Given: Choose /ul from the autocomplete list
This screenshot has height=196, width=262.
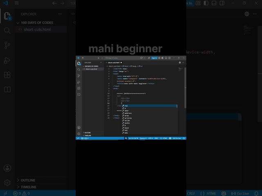Looking at the screenshot, I should [149, 106].
